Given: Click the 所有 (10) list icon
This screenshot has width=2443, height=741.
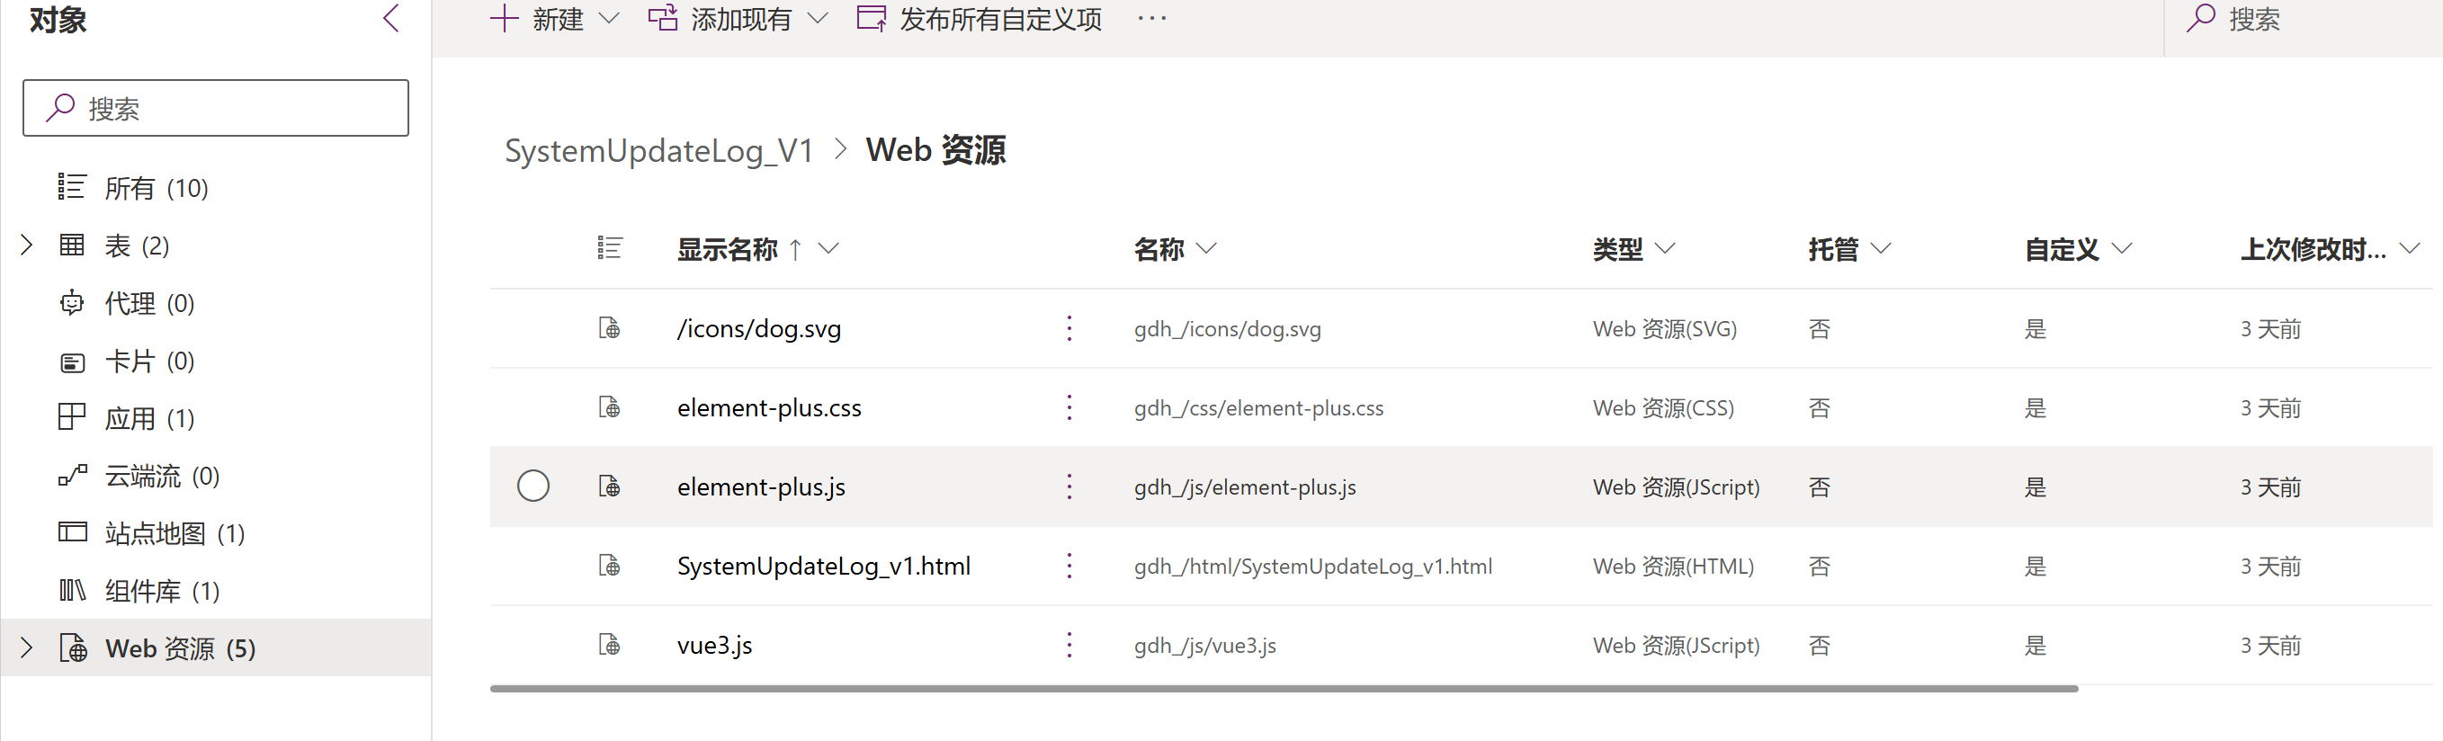Looking at the screenshot, I should tap(72, 187).
